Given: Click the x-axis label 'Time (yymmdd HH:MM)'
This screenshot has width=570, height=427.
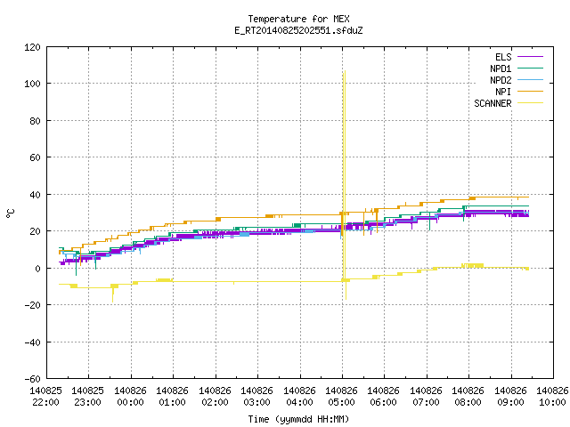Looking at the screenshot, I should pos(298,419).
